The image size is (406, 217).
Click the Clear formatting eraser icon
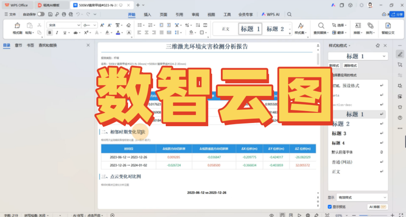pyautogui.click(x=128, y=25)
